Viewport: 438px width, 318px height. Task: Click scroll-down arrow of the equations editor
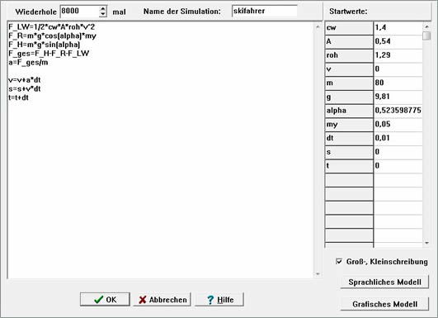point(318,274)
